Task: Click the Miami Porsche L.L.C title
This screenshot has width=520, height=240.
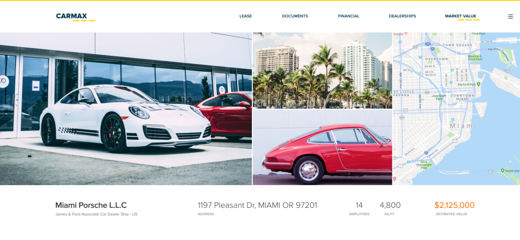Action: [91, 205]
